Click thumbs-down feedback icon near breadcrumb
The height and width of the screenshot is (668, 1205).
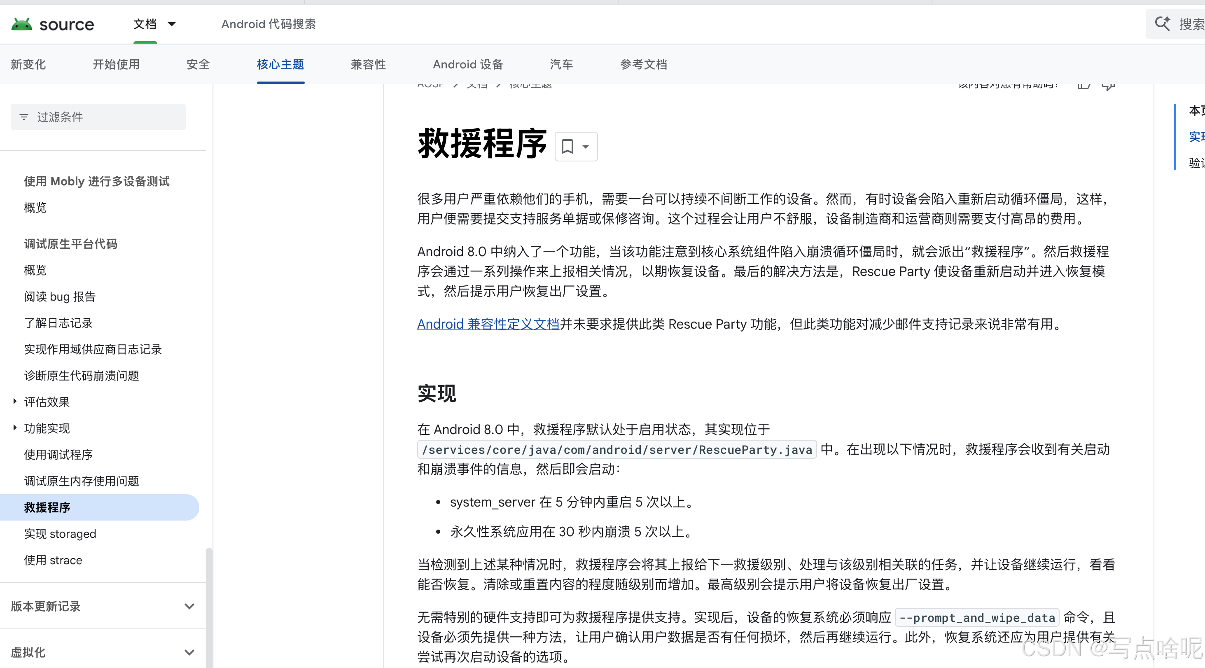point(1108,86)
